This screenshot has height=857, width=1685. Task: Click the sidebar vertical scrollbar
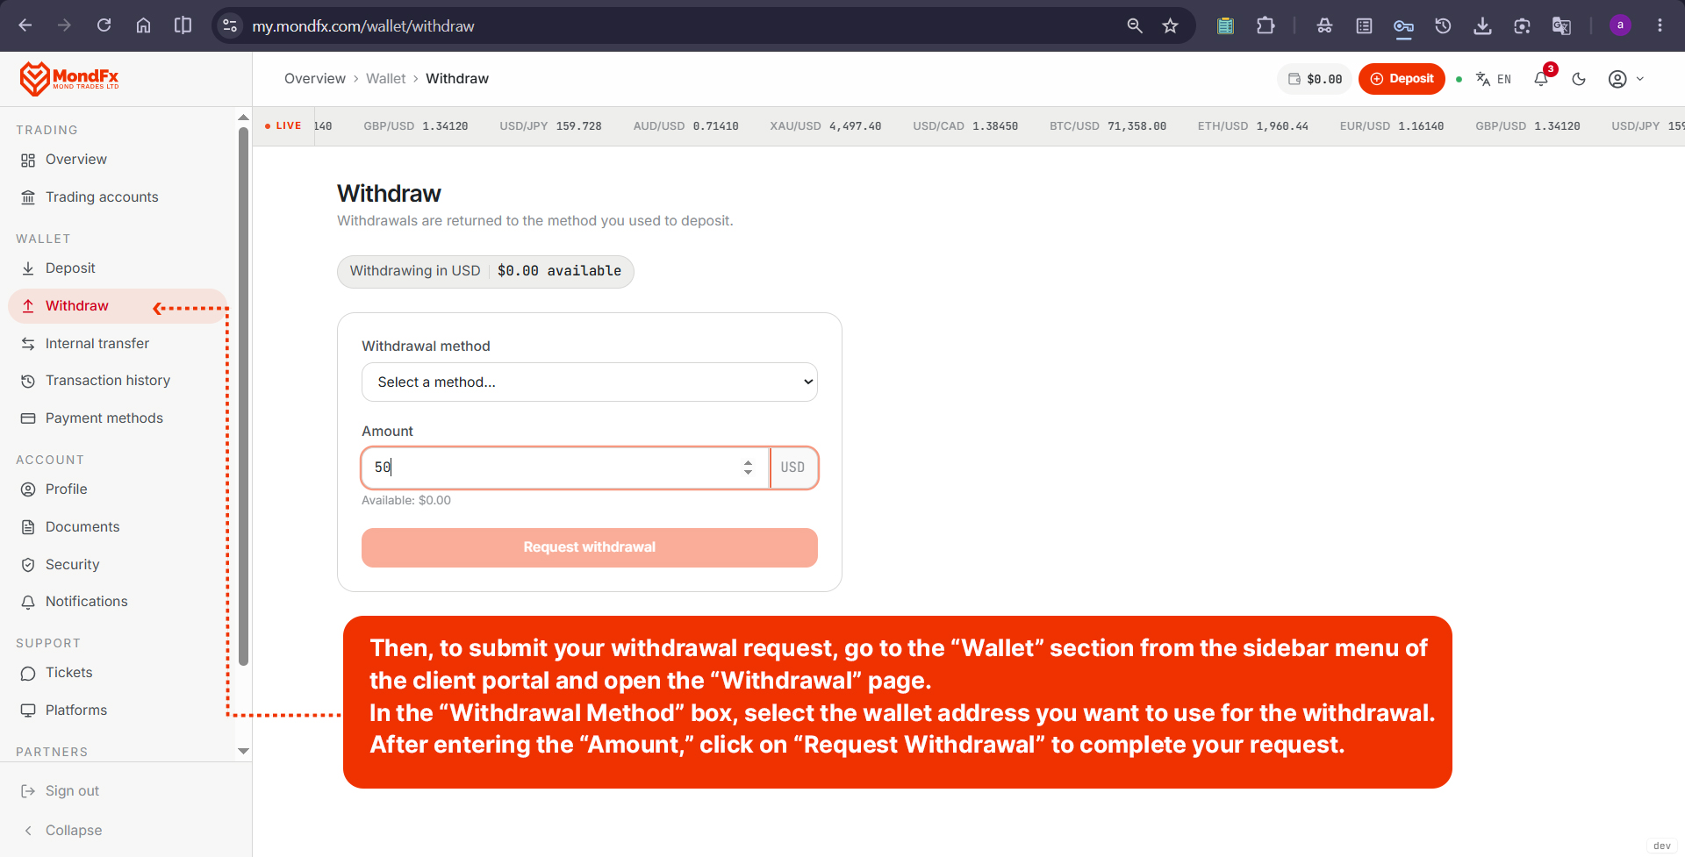point(243,395)
